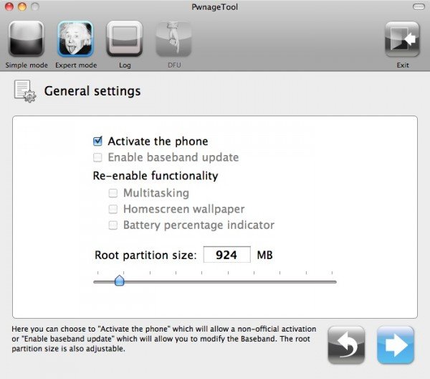Enable the Multitasking checkbox
Image resolution: width=430 pixels, height=379 pixels.
pos(113,193)
